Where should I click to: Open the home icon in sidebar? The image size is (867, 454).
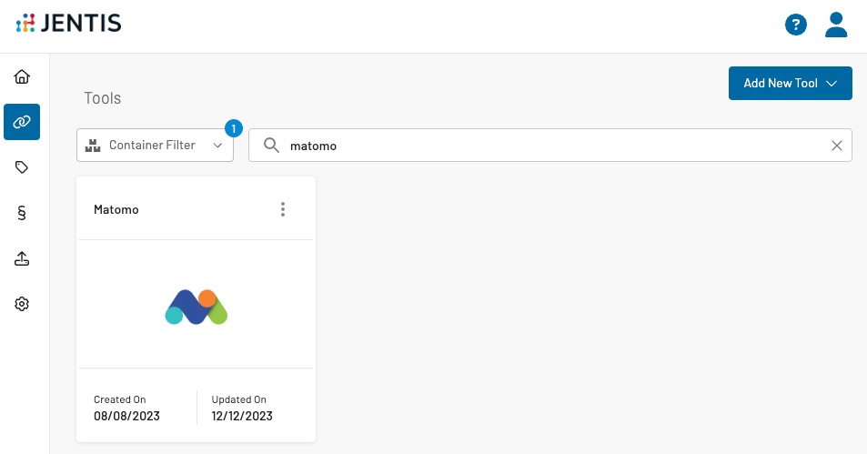tap(22, 76)
